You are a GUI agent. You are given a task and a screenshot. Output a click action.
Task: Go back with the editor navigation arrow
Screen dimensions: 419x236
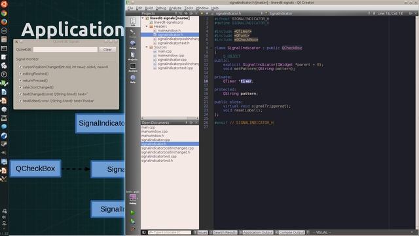click(202, 13)
